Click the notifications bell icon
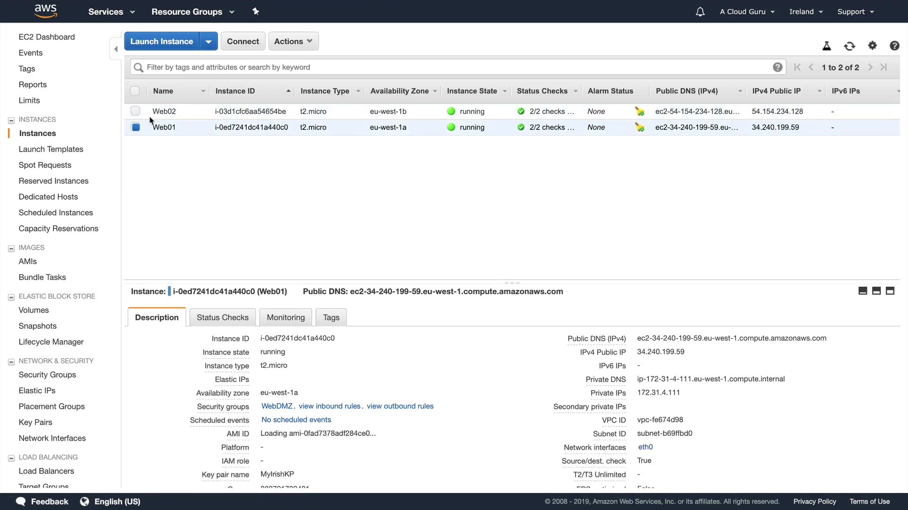Viewport: 908px width, 510px height. point(700,12)
